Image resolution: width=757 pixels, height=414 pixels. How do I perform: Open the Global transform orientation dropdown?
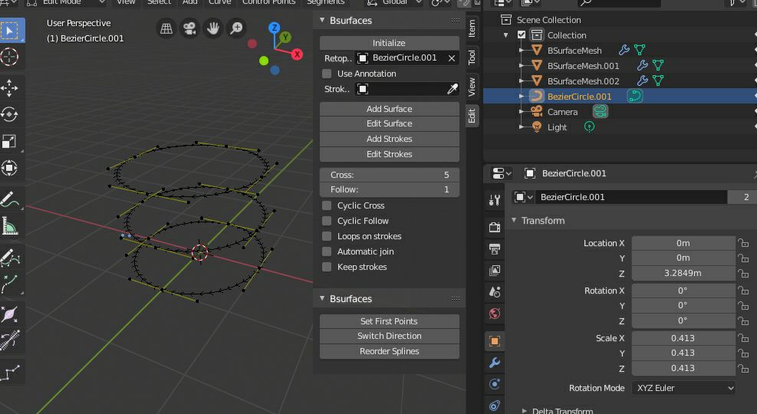394,2
